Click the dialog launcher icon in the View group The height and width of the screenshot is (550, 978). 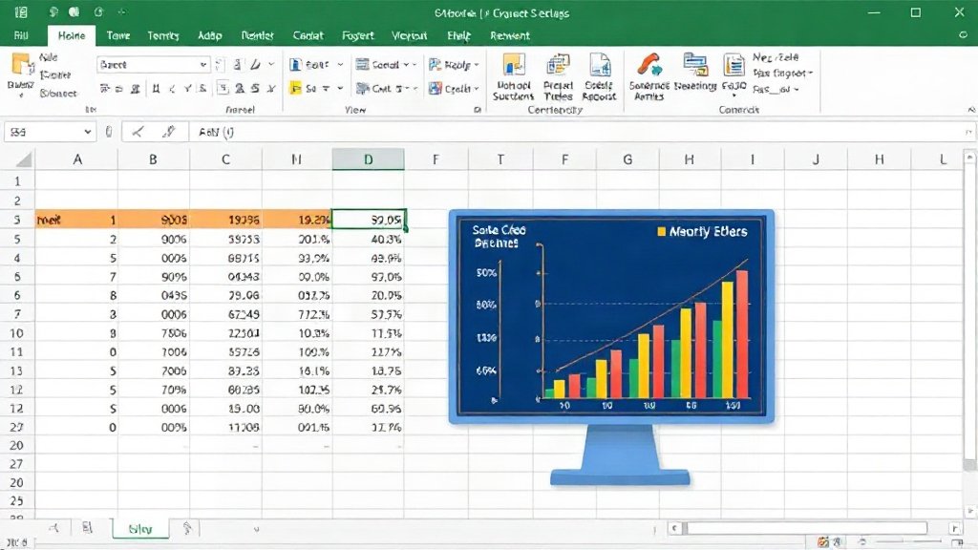478,110
